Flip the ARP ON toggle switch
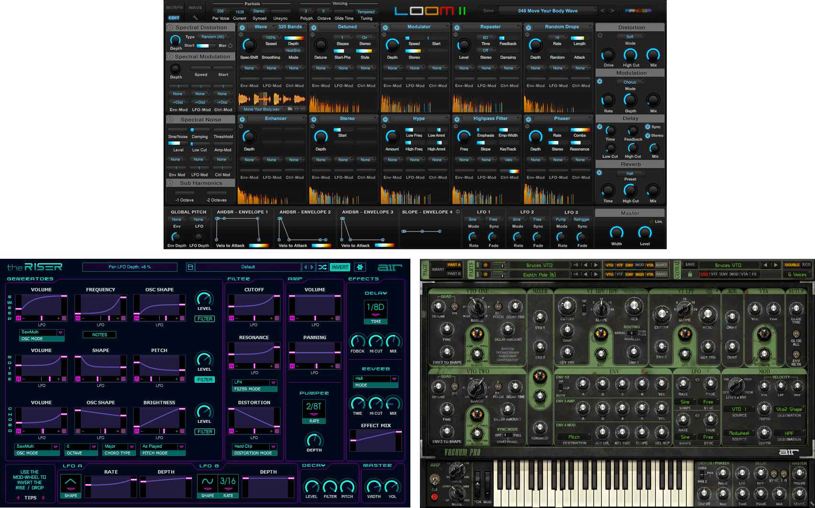The height and width of the screenshot is (508, 815). point(435,479)
